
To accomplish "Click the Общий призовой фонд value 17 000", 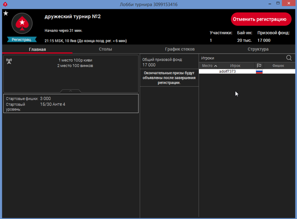I will (149, 65).
